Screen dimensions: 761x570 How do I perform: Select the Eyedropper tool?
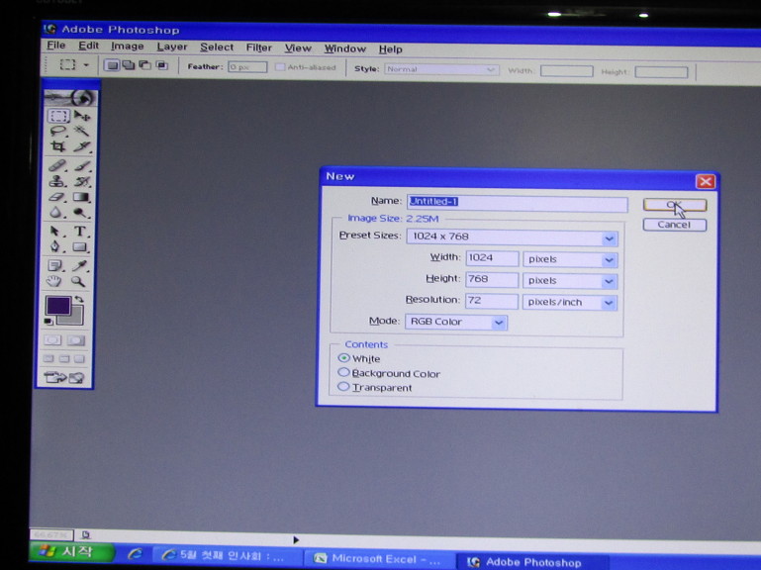79,265
